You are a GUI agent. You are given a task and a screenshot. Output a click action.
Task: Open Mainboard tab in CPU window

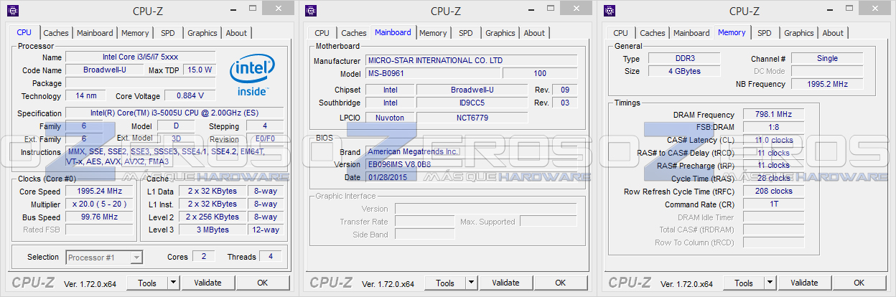click(x=95, y=33)
